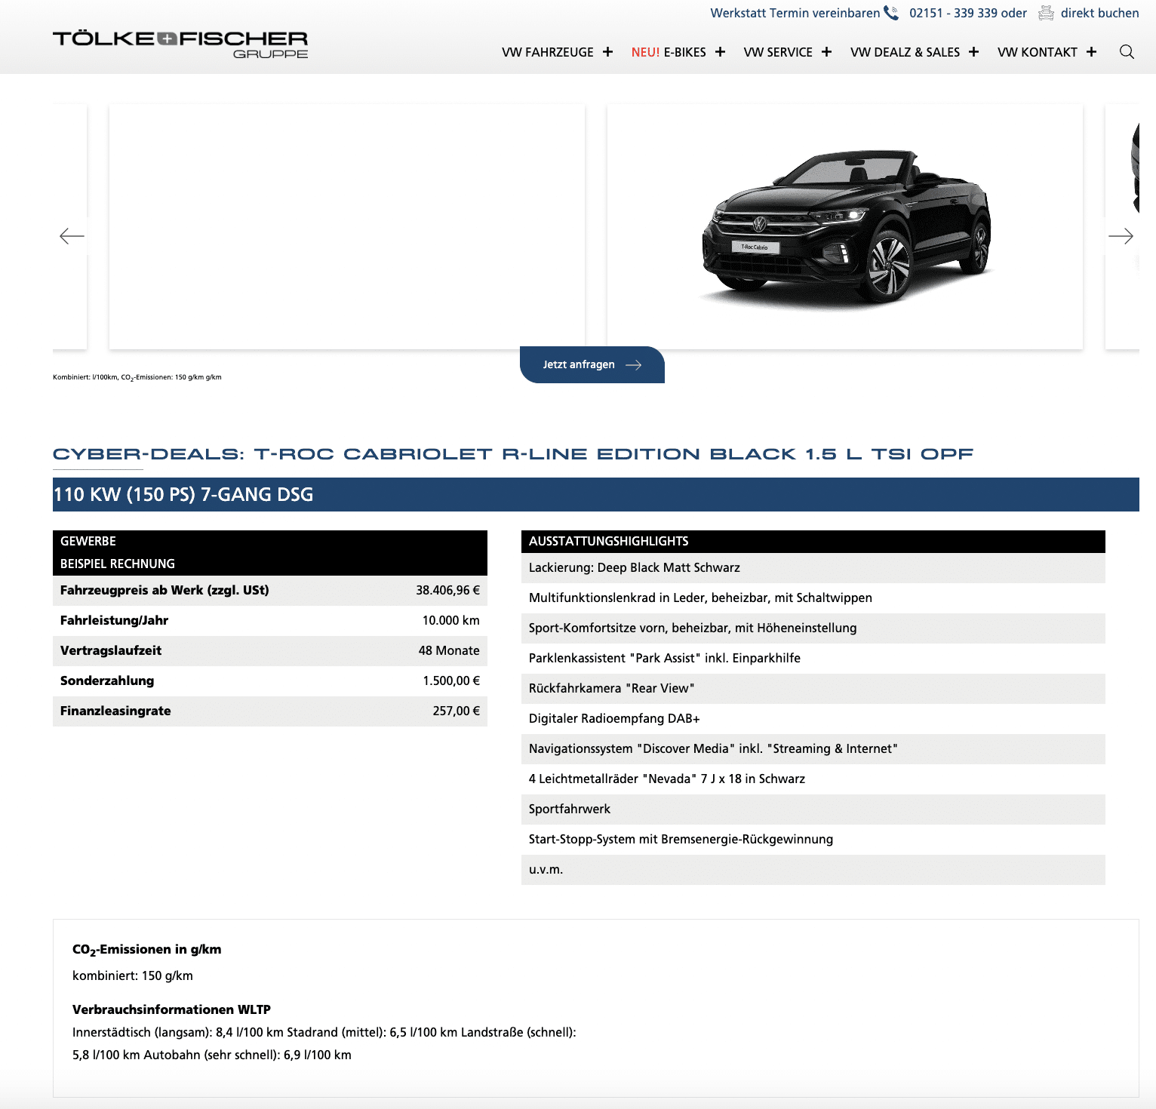
Task: Click the 4 Leichtmetallräder "Nevada" row
Action: pos(813,779)
